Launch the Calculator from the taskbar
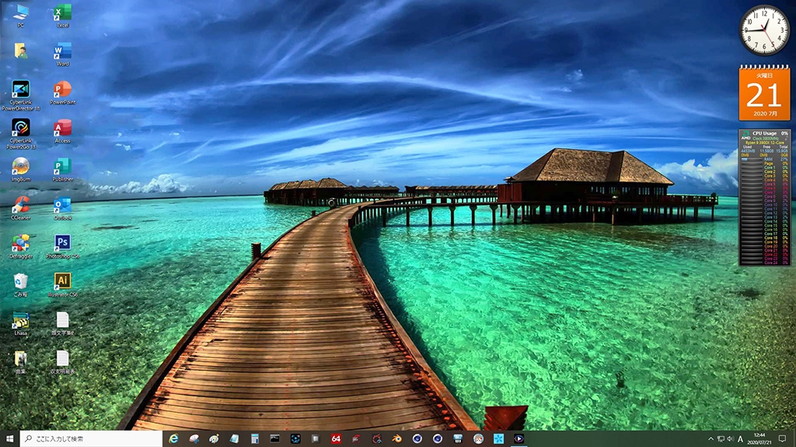This screenshot has width=796, height=447. coord(255,438)
